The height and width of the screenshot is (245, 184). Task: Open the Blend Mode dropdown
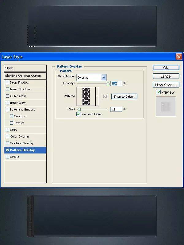tap(91, 77)
